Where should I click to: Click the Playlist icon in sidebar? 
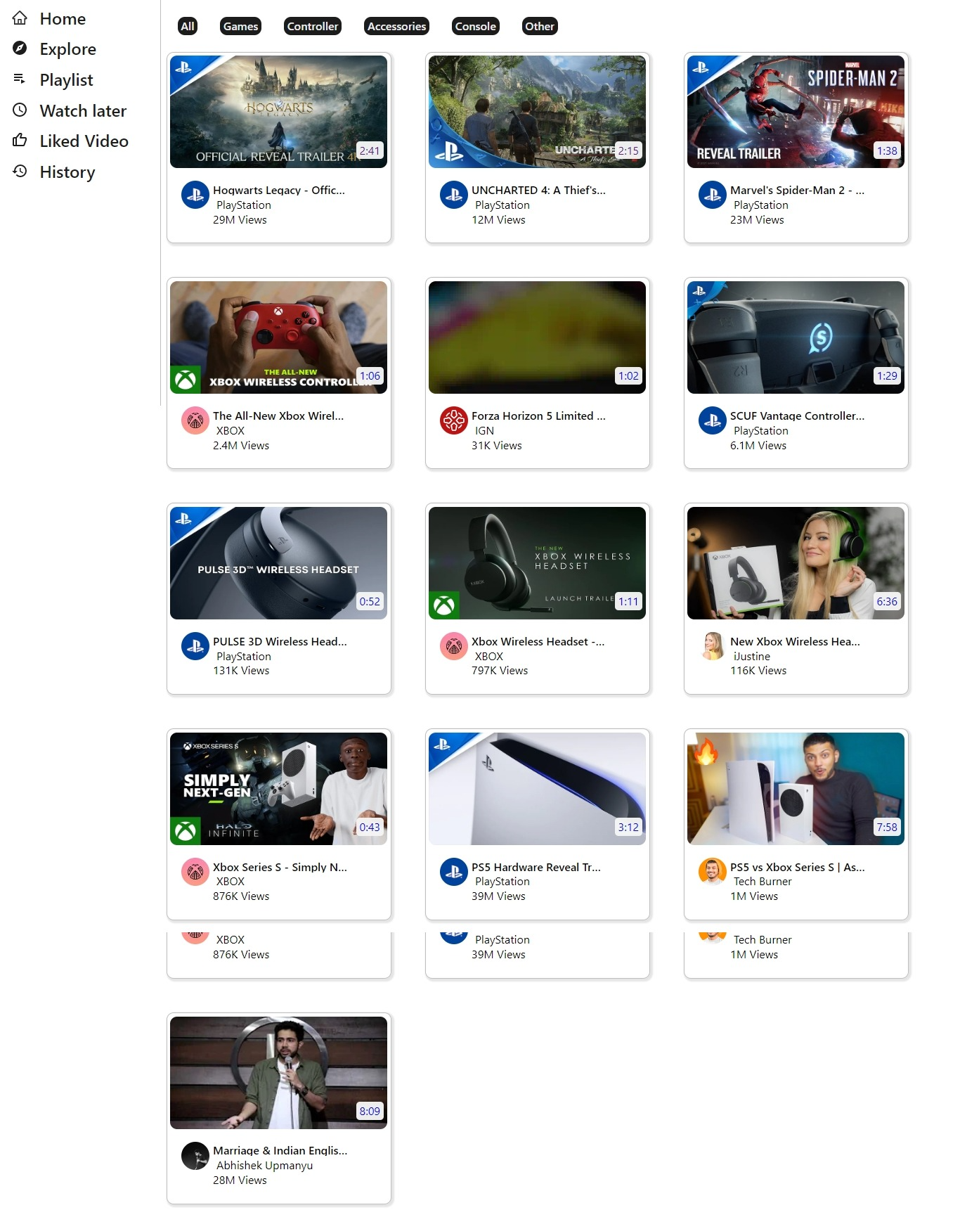tap(20, 79)
